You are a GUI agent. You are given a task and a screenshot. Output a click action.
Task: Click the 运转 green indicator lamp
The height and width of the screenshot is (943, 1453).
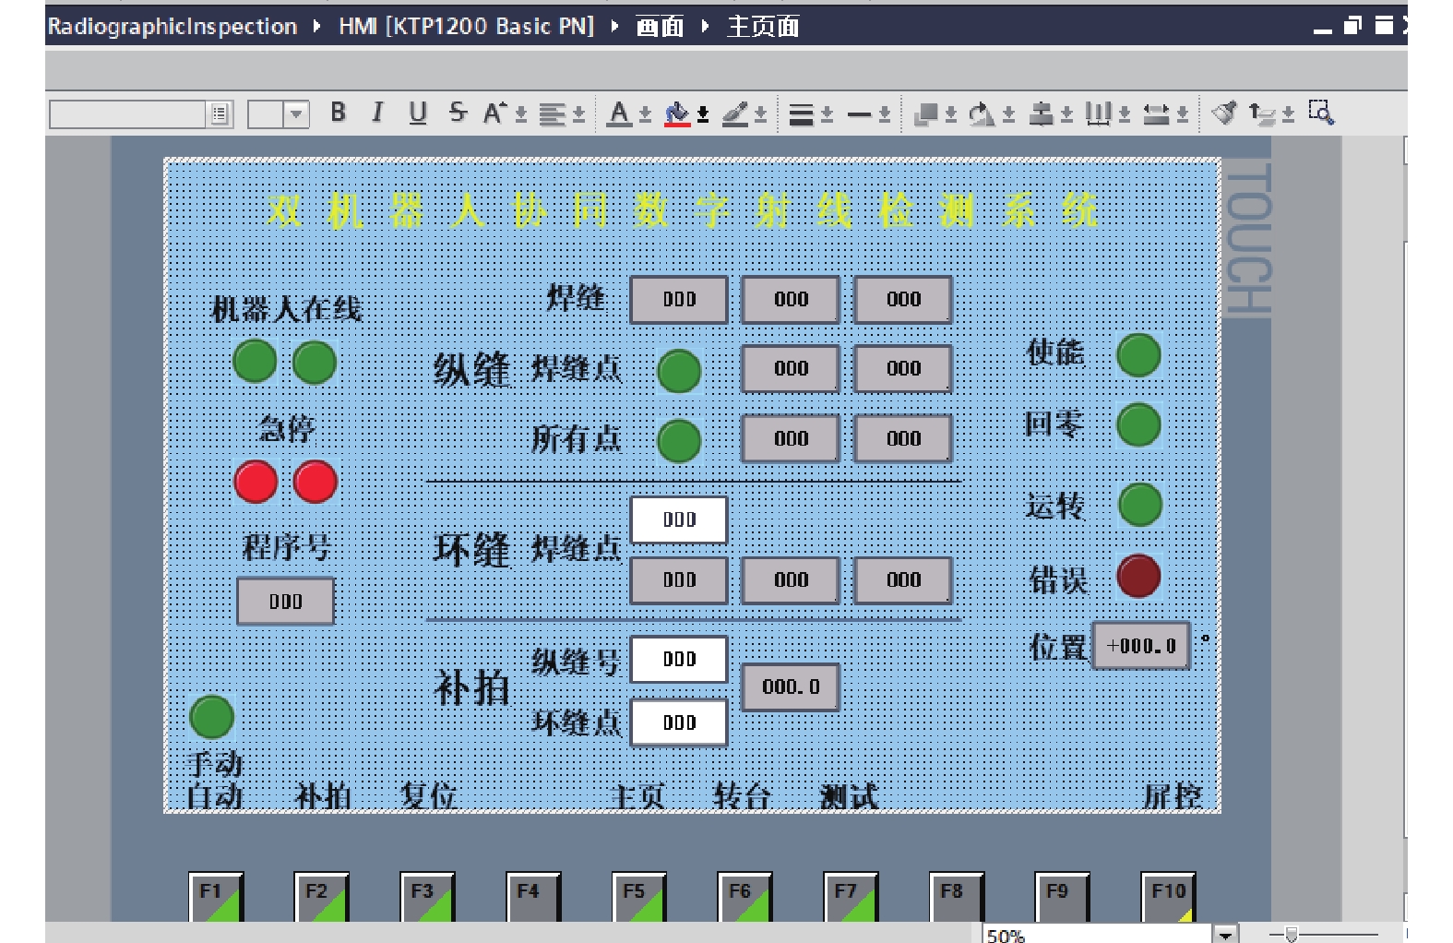click(1139, 505)
